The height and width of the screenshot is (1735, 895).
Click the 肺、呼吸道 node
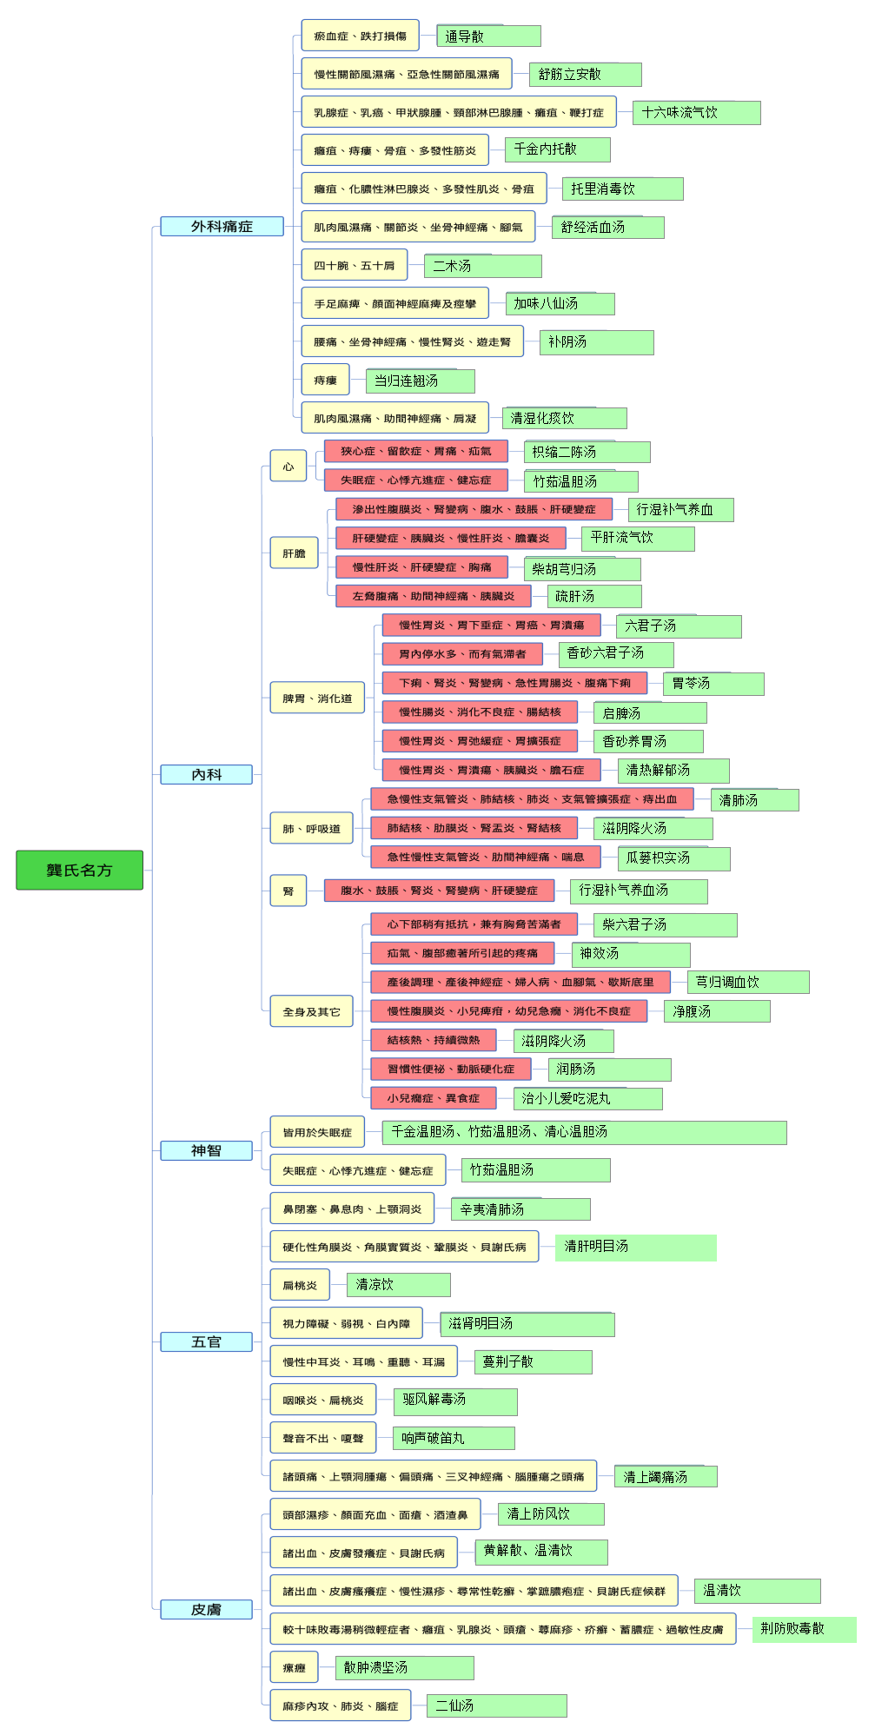[x=311, y=829]
